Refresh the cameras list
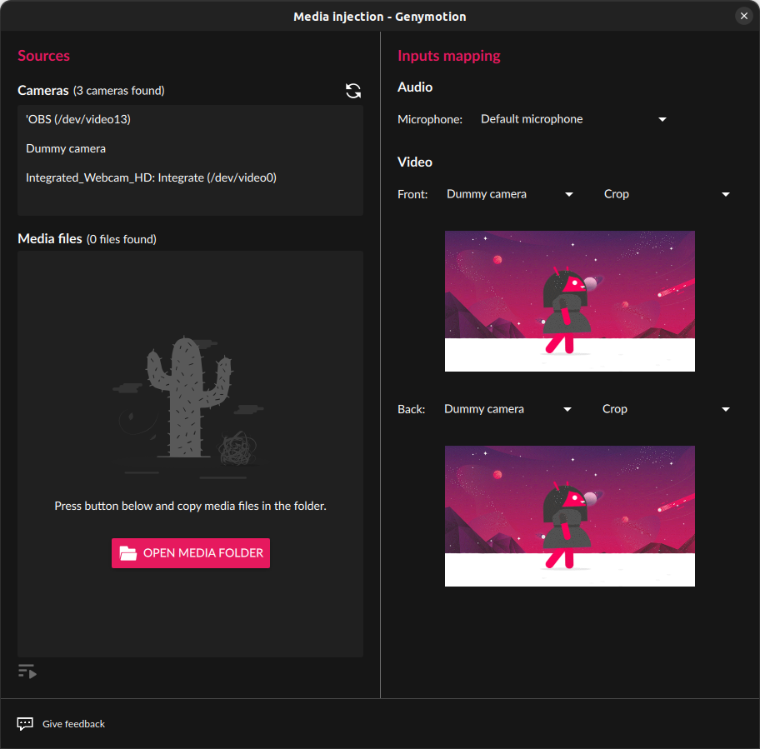The width and height of the screenshot is (760, 749). pos(353,91)
